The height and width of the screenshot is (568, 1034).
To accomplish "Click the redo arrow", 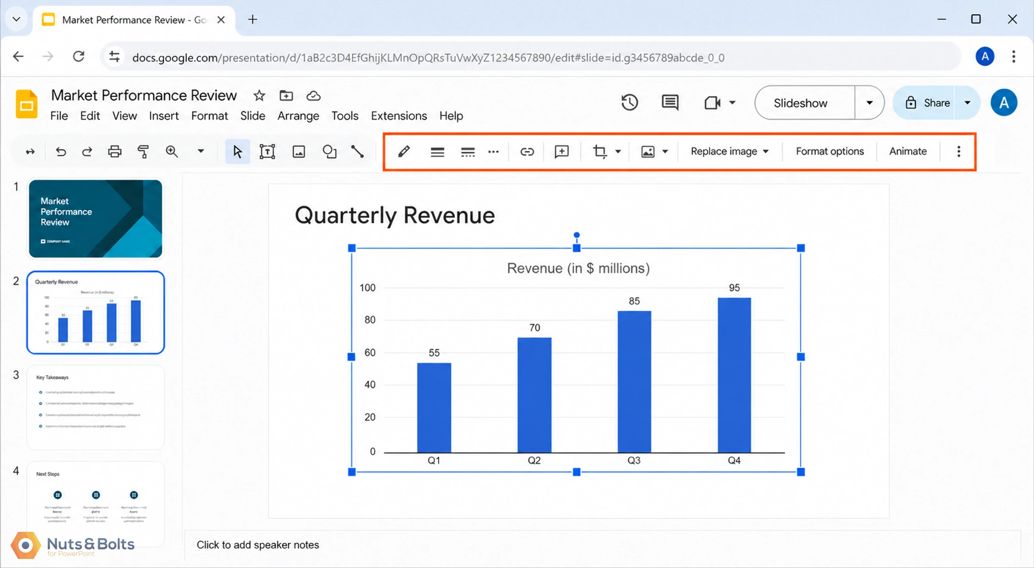I will click(87, 152).
